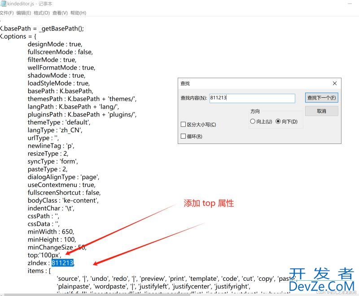Click the line wellFormatMode : true,
359x296 pixels.
coord(61,67)
